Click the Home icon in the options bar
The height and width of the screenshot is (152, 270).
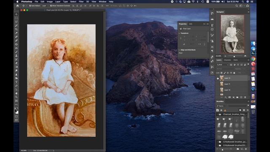(x=18, y=5)
